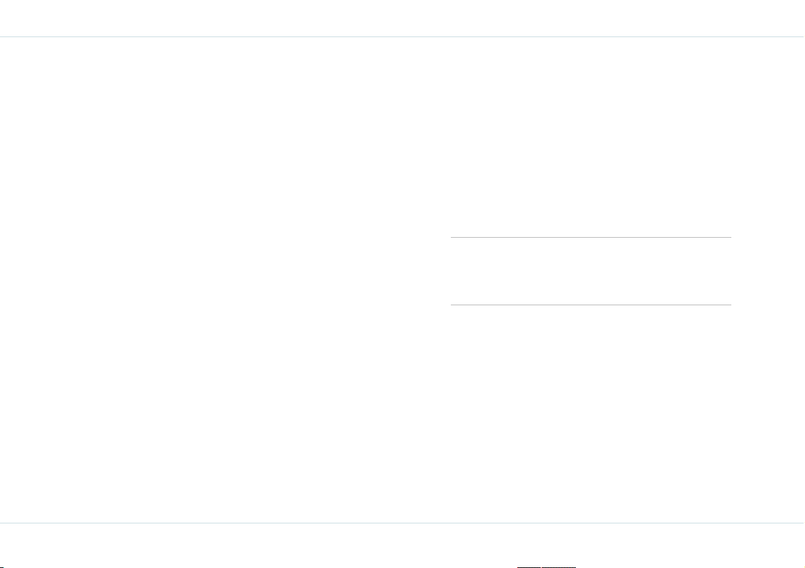The width and height of the screenshot is (805, 568).
Task: Click the empty header bar above the top line
Action: pos(402,18)
